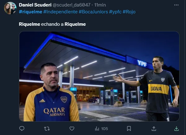The image size is (186, 135).
Task: Follow the #ypfc hashtag link
Action: (x=115, y=11)
